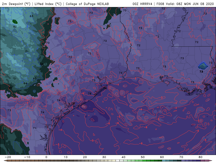Screen dimensions: 216x162
Task: Click the '68' dewpoint value on the map
Action: click(x=10, y=88)
